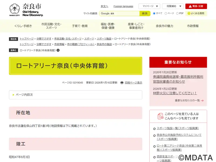Image resolution: width=216 pixels, height=162 pixels.
Task: Click the 竣工 heading
Action: (76, 144)
